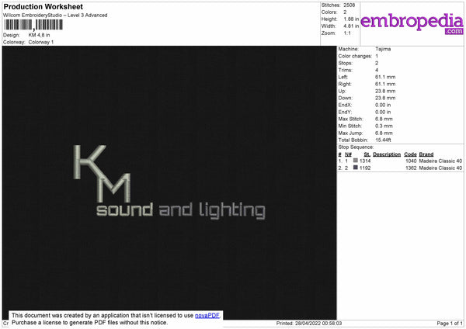The height and width of the screenshot is (329, 466).
Task: Click the Design name 'KM 4,8 in'
Action: [40, 35]
